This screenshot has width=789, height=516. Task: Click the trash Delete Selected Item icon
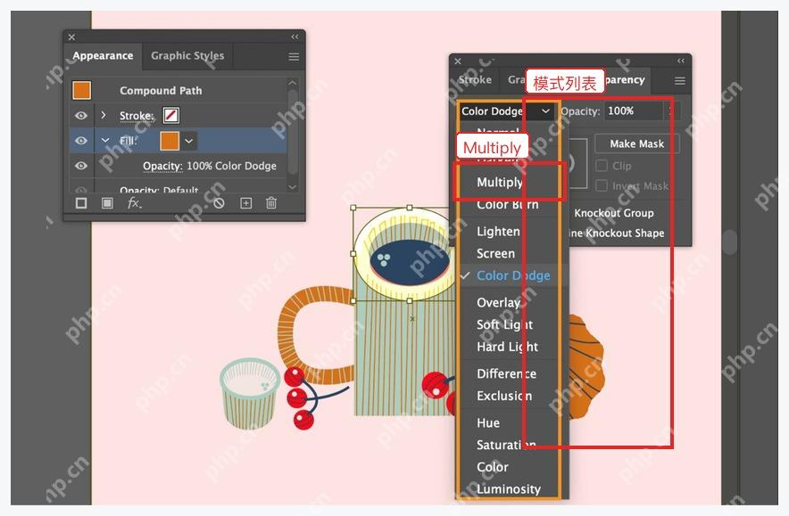coord(271,203)
